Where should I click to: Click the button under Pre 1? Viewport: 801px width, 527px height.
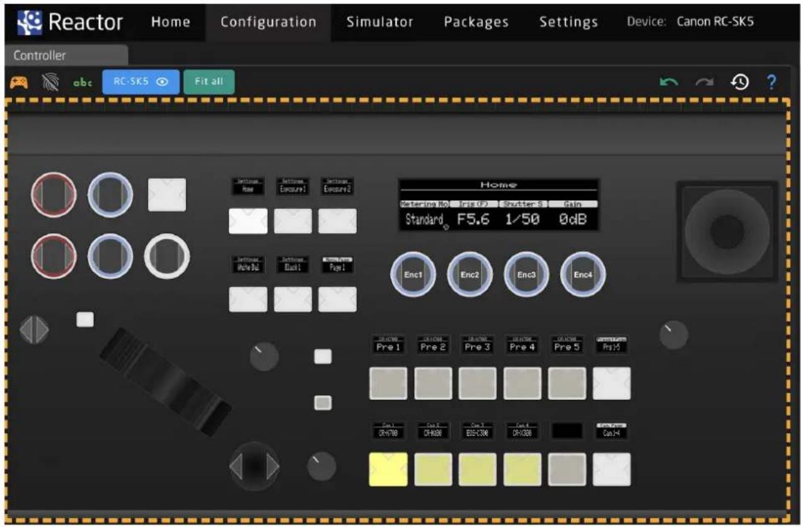tap(388, 383)
